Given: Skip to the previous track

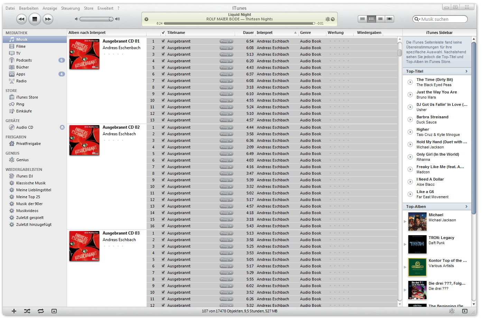Looking at the screenshot, I should click(x=21, y=19).
